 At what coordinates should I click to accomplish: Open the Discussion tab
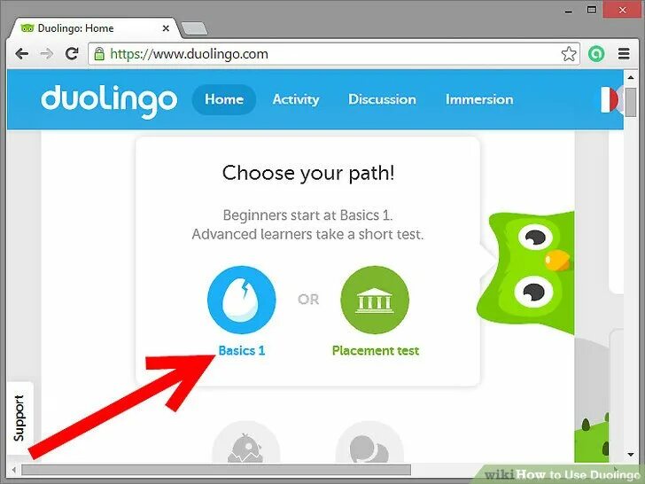click(x=382, y=99)
